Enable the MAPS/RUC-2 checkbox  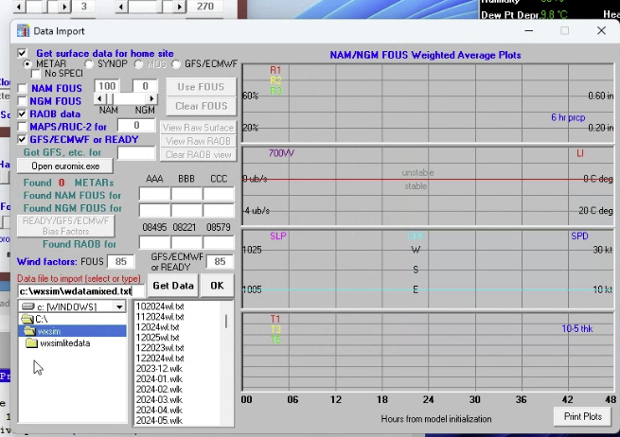[22, 127]
